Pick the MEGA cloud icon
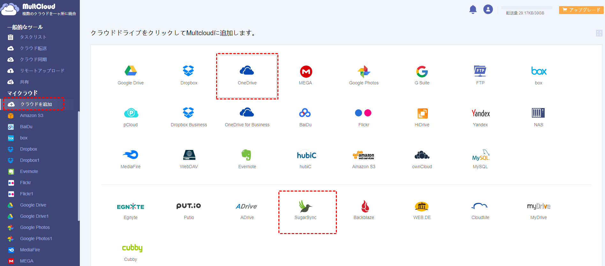The width and height of the screenshot is (605, 266). click(306, 75)
